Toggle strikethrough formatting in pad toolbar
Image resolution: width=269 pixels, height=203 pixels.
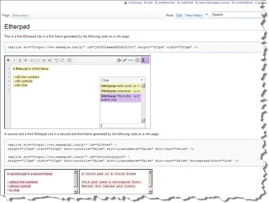(25, 60)
